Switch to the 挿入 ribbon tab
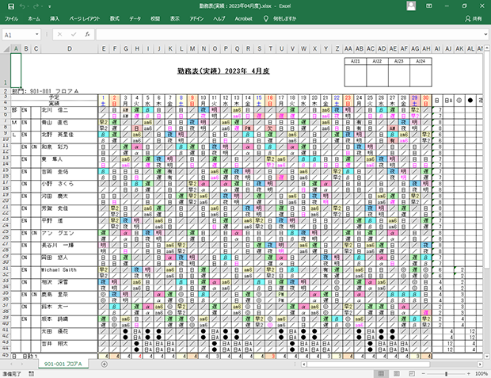The image size is (491, 378). (x=55, y=19)
